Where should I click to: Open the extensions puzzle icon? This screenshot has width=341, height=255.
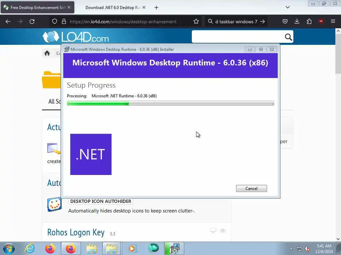[x=309, y=21]
